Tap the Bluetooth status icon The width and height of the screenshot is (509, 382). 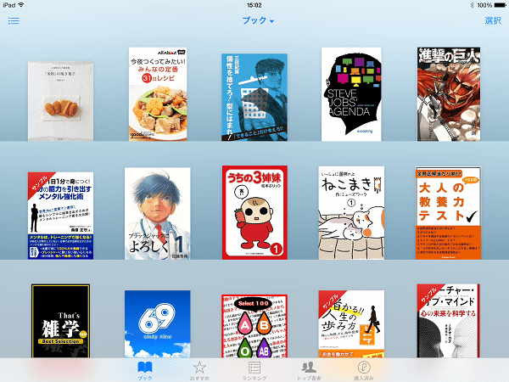click(472, 5)
